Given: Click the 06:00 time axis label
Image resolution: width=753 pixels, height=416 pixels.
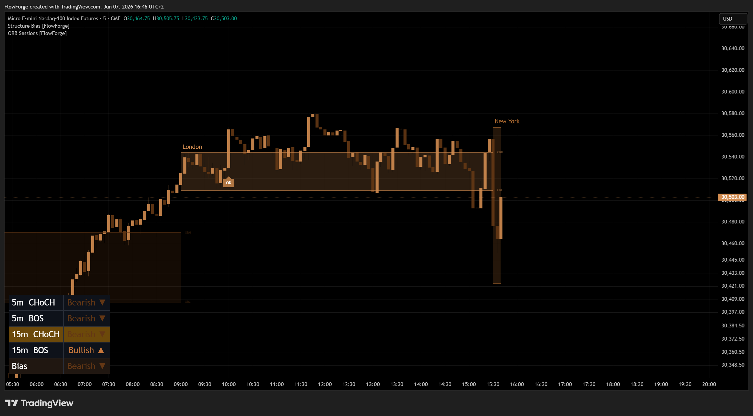Looking at the screenshot, I should [x=36, y=384].
